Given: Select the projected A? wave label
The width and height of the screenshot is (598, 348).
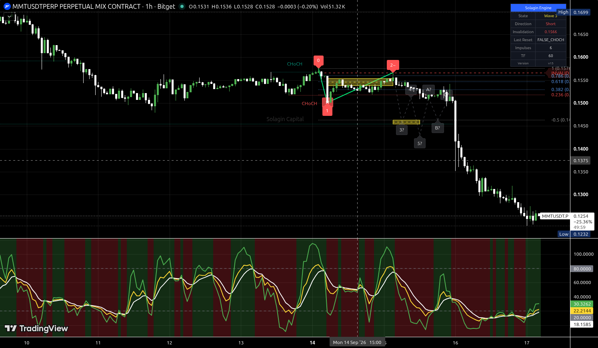Looking at the screenshot, I should tap(428, 89).
